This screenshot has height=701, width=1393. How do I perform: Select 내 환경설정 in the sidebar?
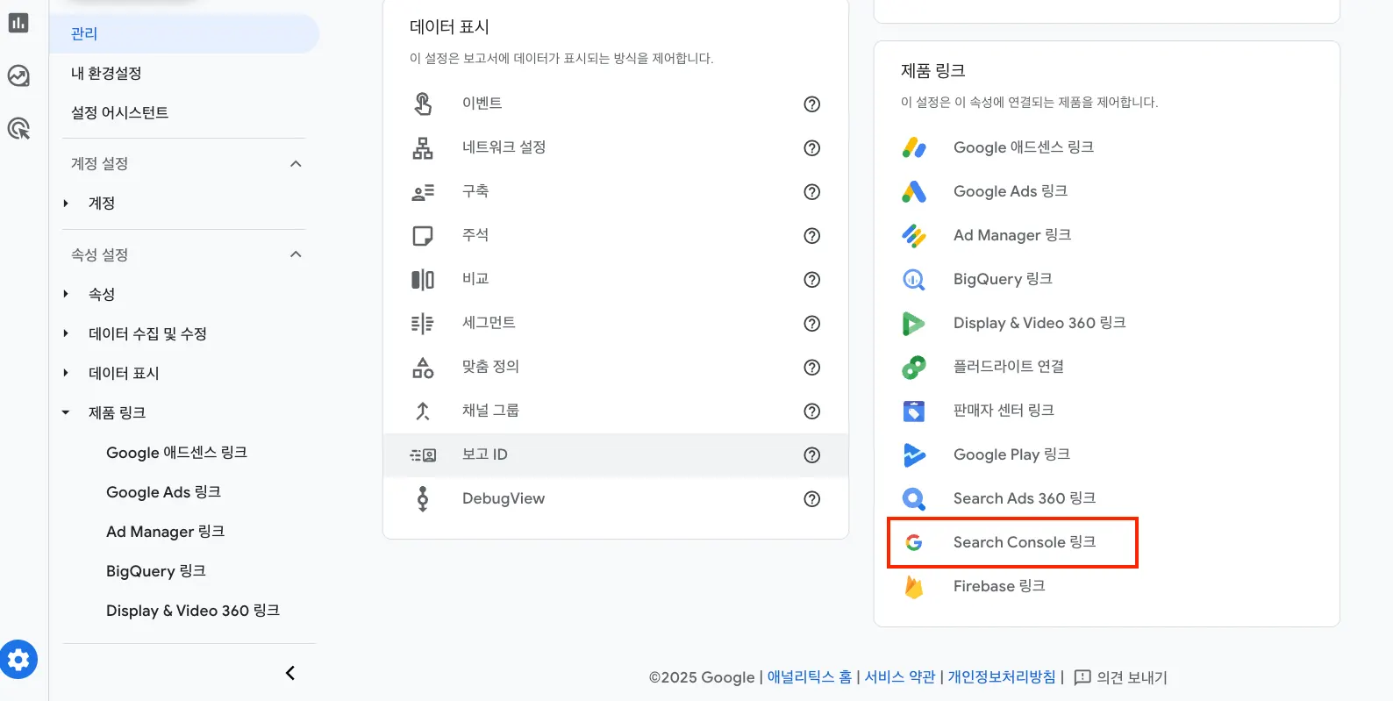(x=106, y=73)
